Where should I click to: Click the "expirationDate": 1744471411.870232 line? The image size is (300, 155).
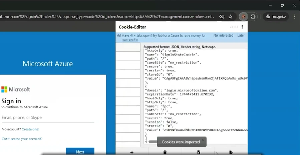180,94
